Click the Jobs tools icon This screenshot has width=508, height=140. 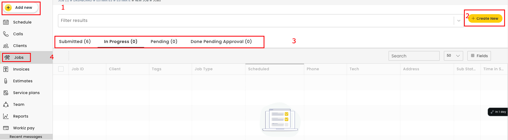click(x=7, y=57)
